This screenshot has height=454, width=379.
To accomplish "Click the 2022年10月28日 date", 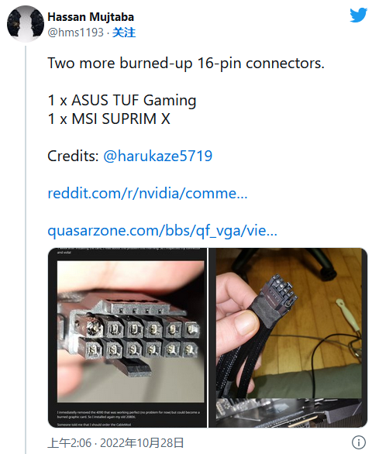I will pyautogui.click(x=142, y=443).
